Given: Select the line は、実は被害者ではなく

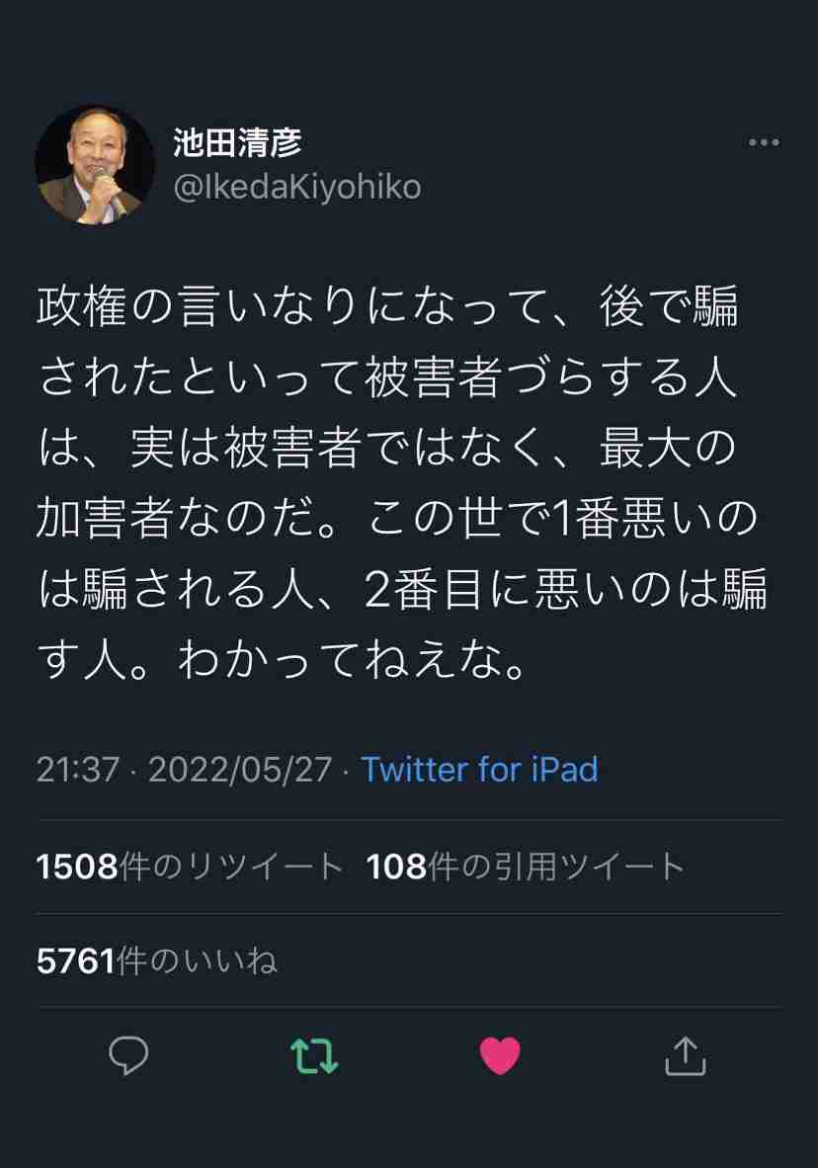Looking at the screenshot, I should (x=387, y=448).
